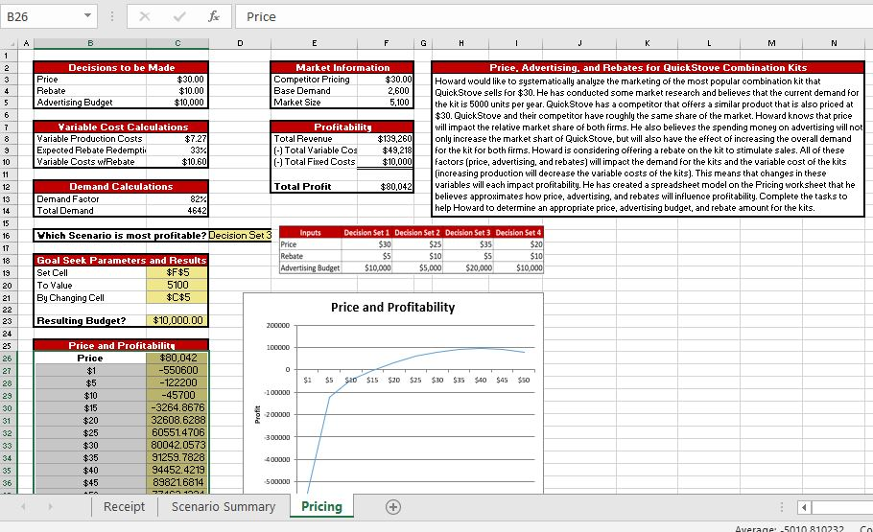Click inside the Name Box showing B26

coord(42,16)
